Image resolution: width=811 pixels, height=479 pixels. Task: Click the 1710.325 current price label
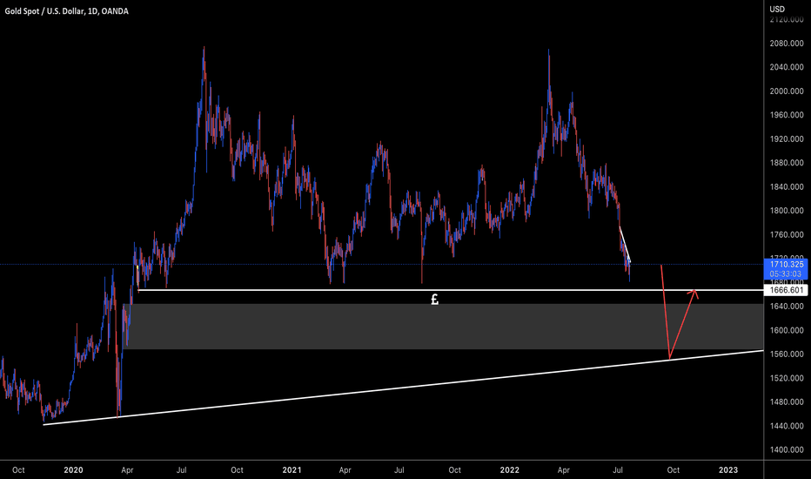coord(786,264)
